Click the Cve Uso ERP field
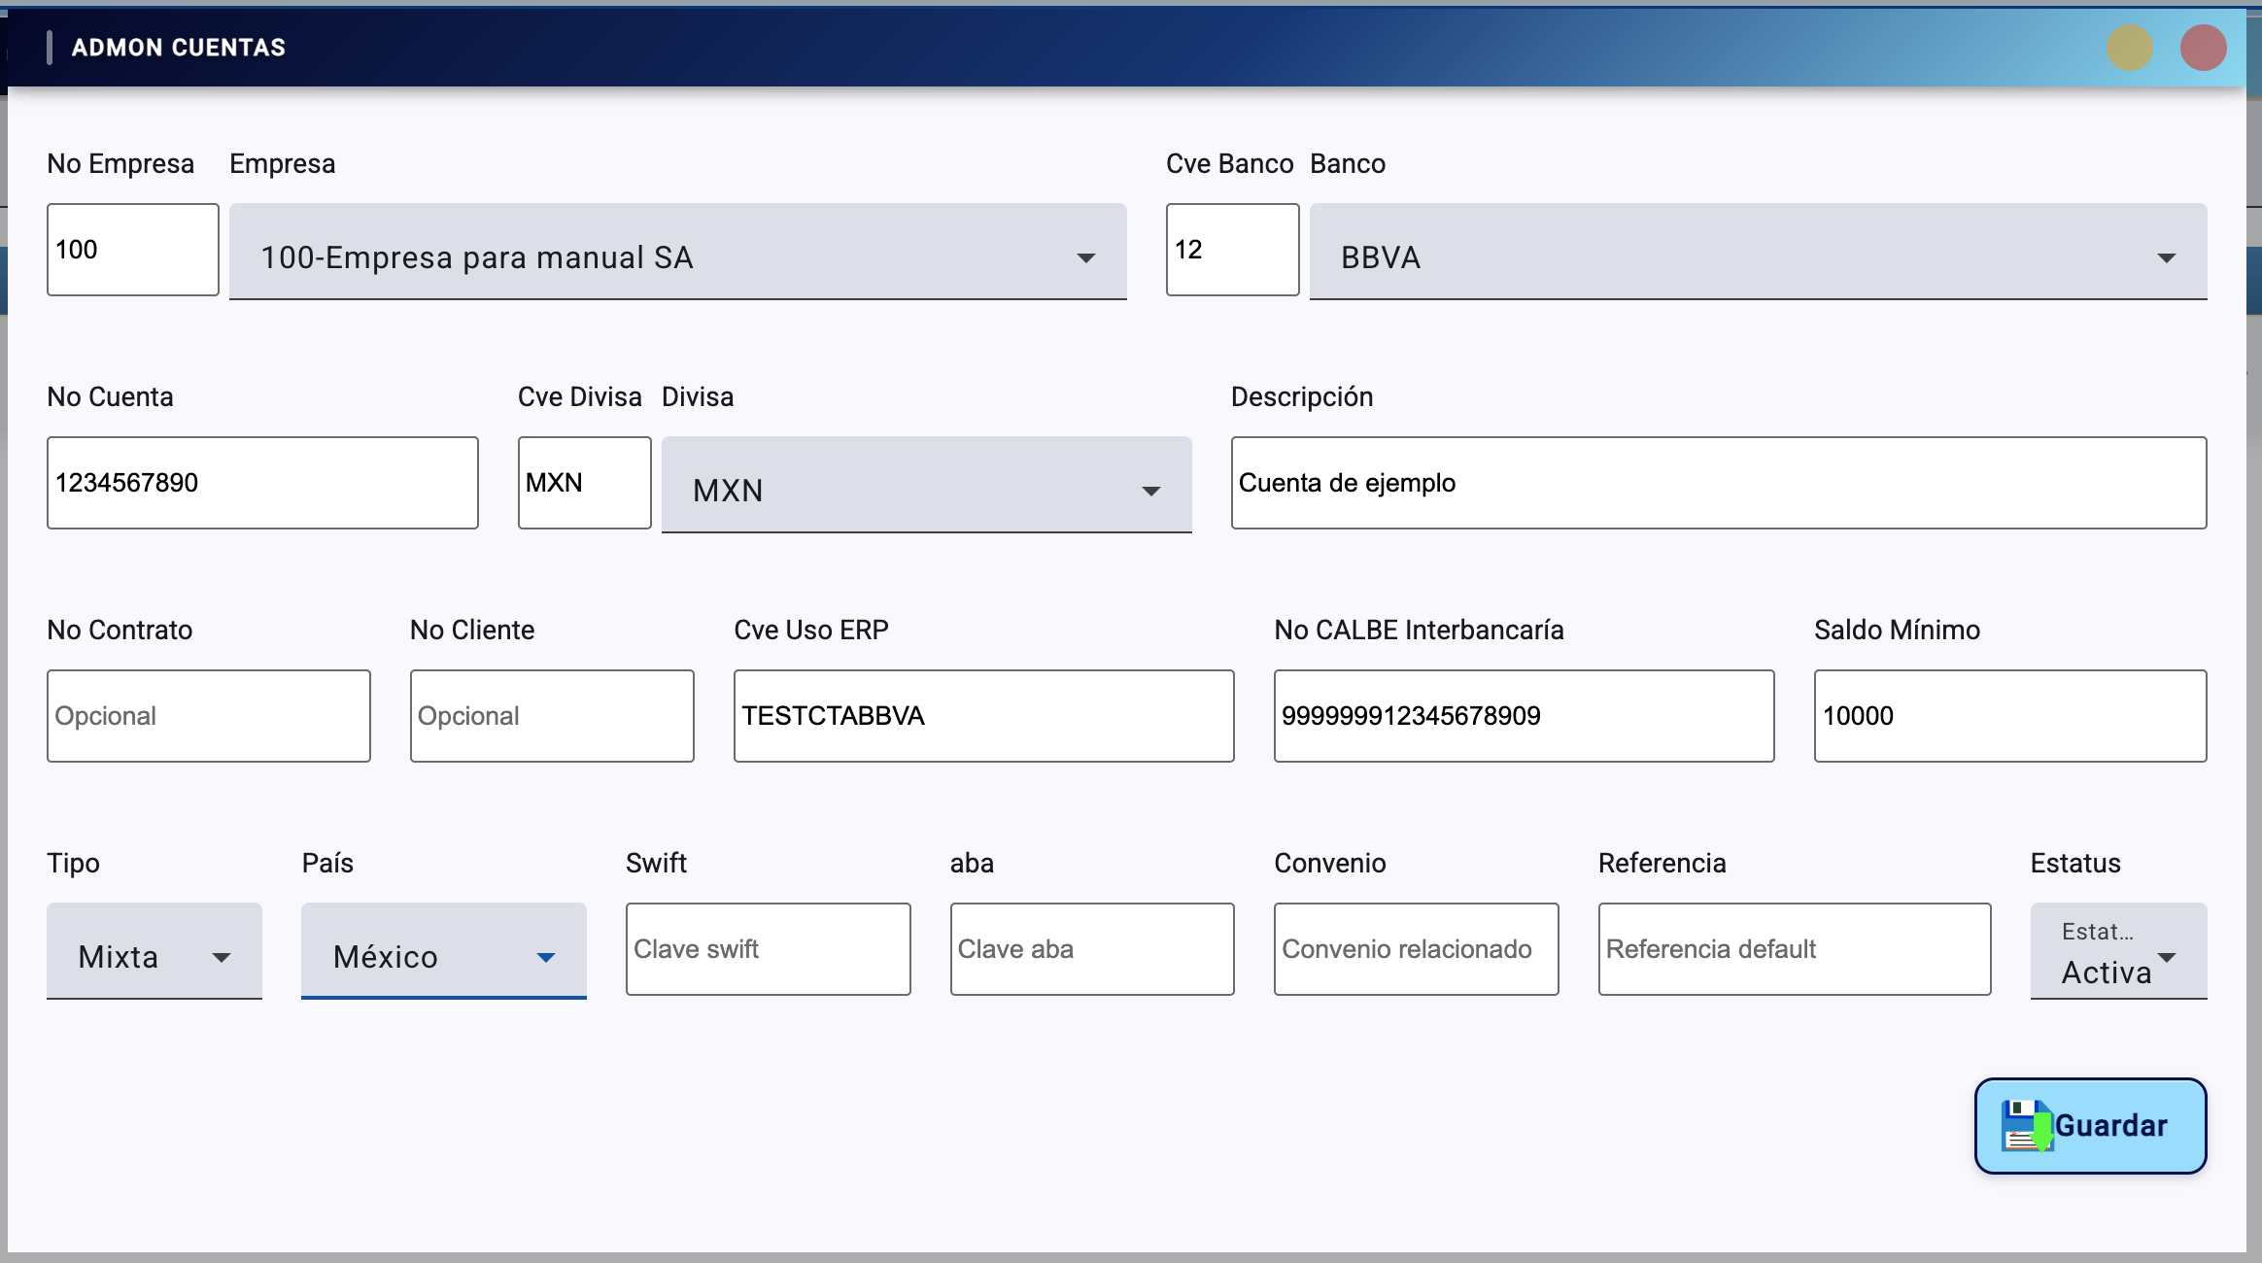This screenshot has width=2262, height=1263. click(x=983, y=716)
